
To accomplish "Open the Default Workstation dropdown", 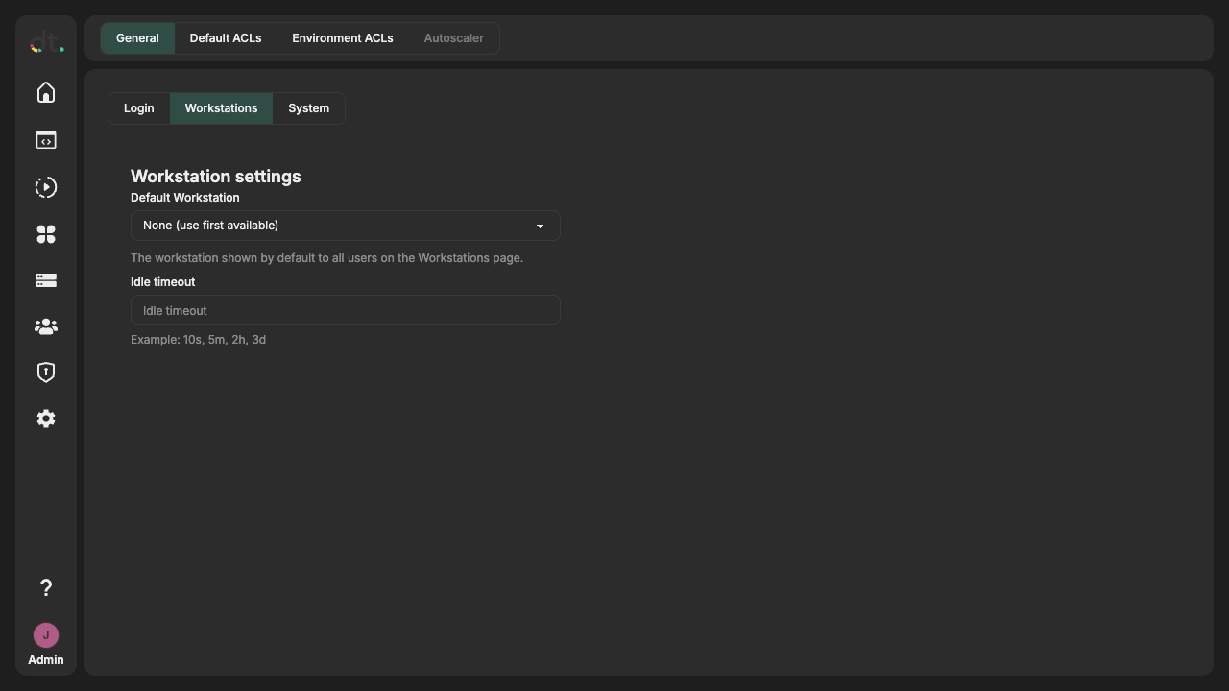I will click(x=345, y=225).
